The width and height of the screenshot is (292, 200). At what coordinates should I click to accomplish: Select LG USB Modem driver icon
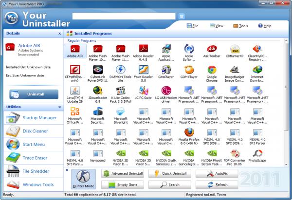tap(166, 94)
